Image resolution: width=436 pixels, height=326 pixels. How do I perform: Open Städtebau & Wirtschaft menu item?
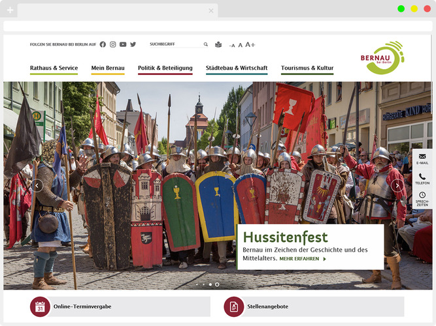(x=236, y=68)
